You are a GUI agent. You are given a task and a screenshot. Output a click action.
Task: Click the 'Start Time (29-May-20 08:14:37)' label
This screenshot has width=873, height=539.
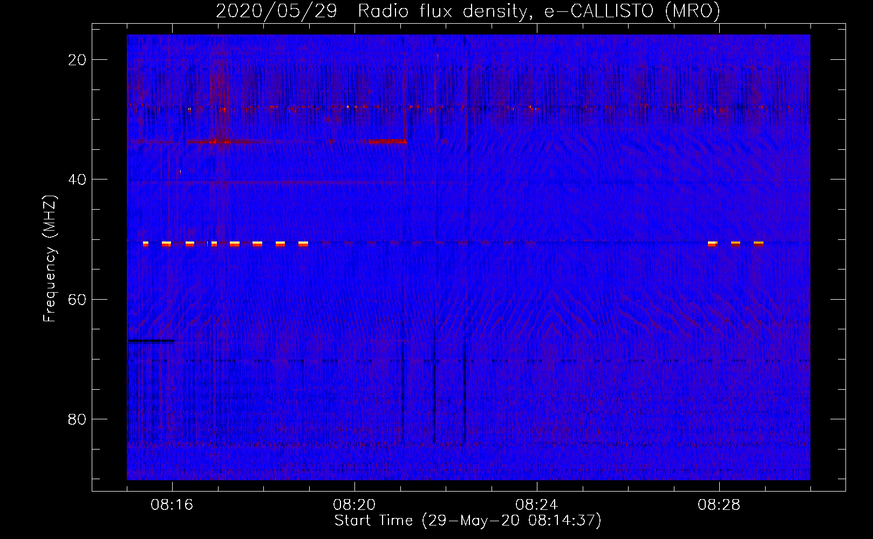coord(468,521)
